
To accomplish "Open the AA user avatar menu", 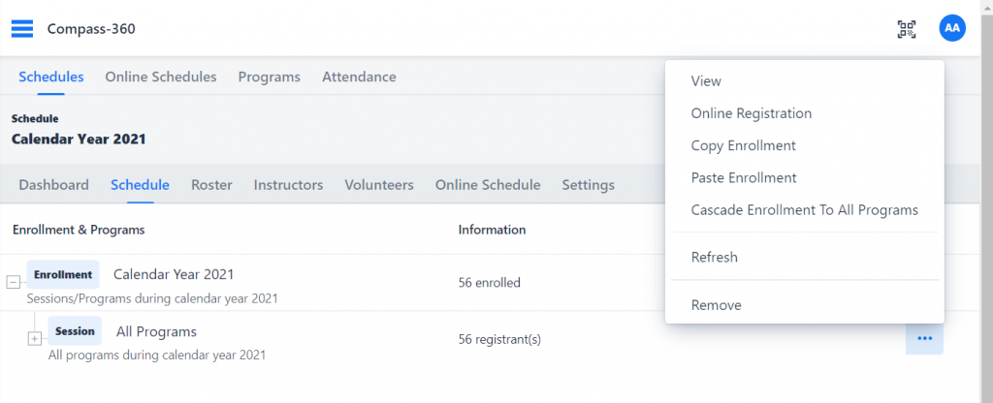I will pos(952,28).
